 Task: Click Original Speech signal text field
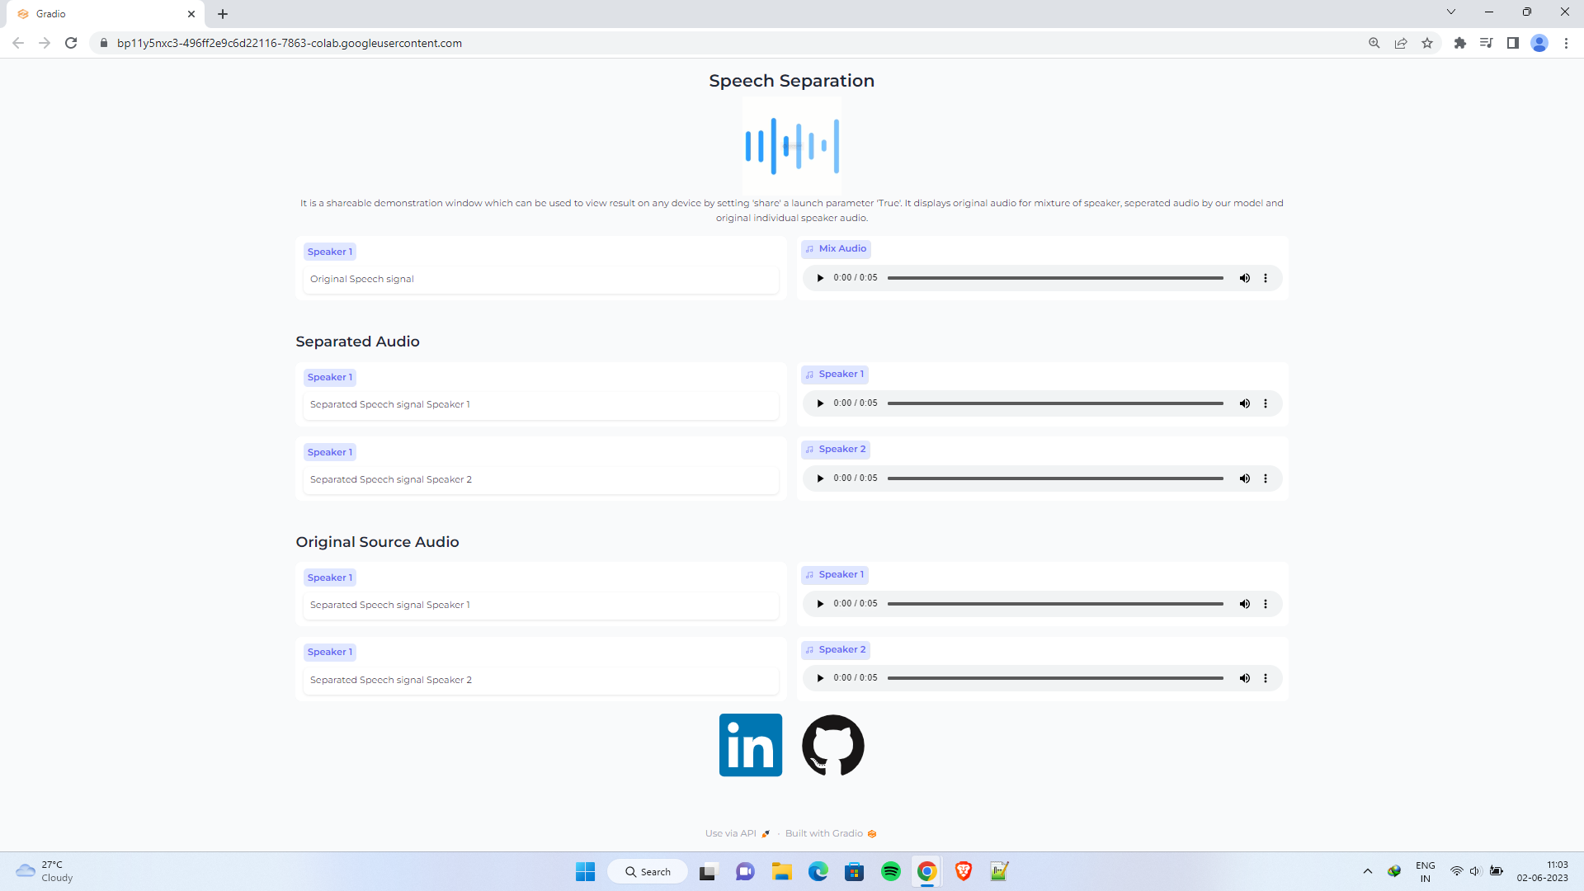tap(540, 280)
